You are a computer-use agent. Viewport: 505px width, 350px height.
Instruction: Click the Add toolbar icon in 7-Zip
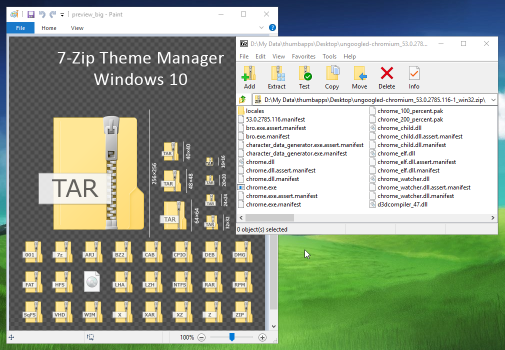point(249,77)
